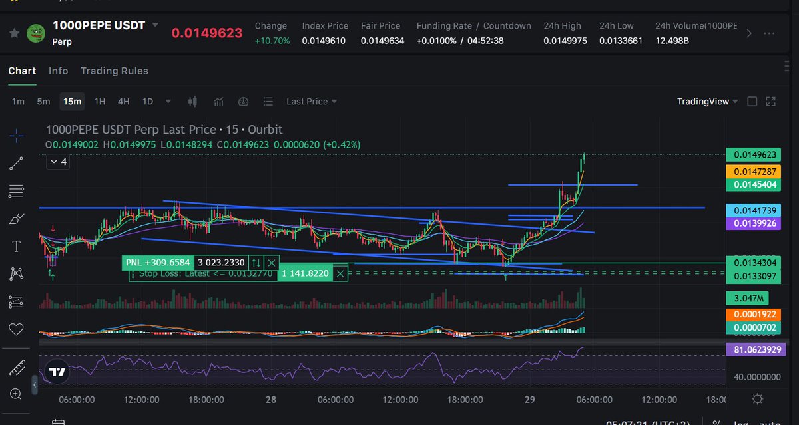
Task: Reverse position using the up-down arrows button
Action: click(256, 263)
